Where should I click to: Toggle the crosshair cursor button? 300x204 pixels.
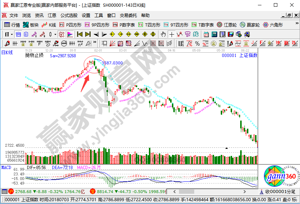172,34
